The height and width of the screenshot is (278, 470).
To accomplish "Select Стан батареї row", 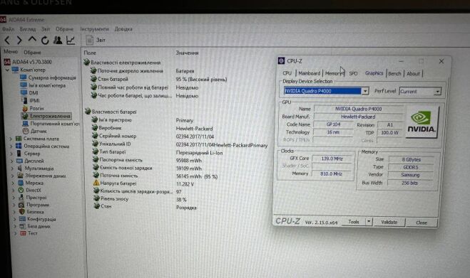I will coord(159,79).
